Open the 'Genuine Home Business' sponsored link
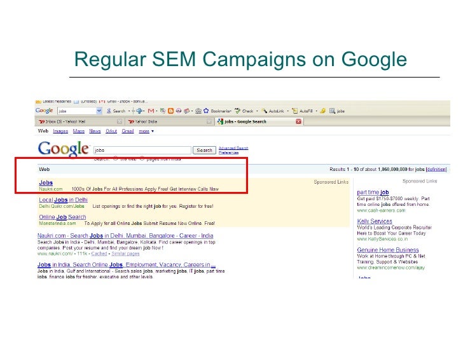The image size is (463, 347). (x=388, y=250)
